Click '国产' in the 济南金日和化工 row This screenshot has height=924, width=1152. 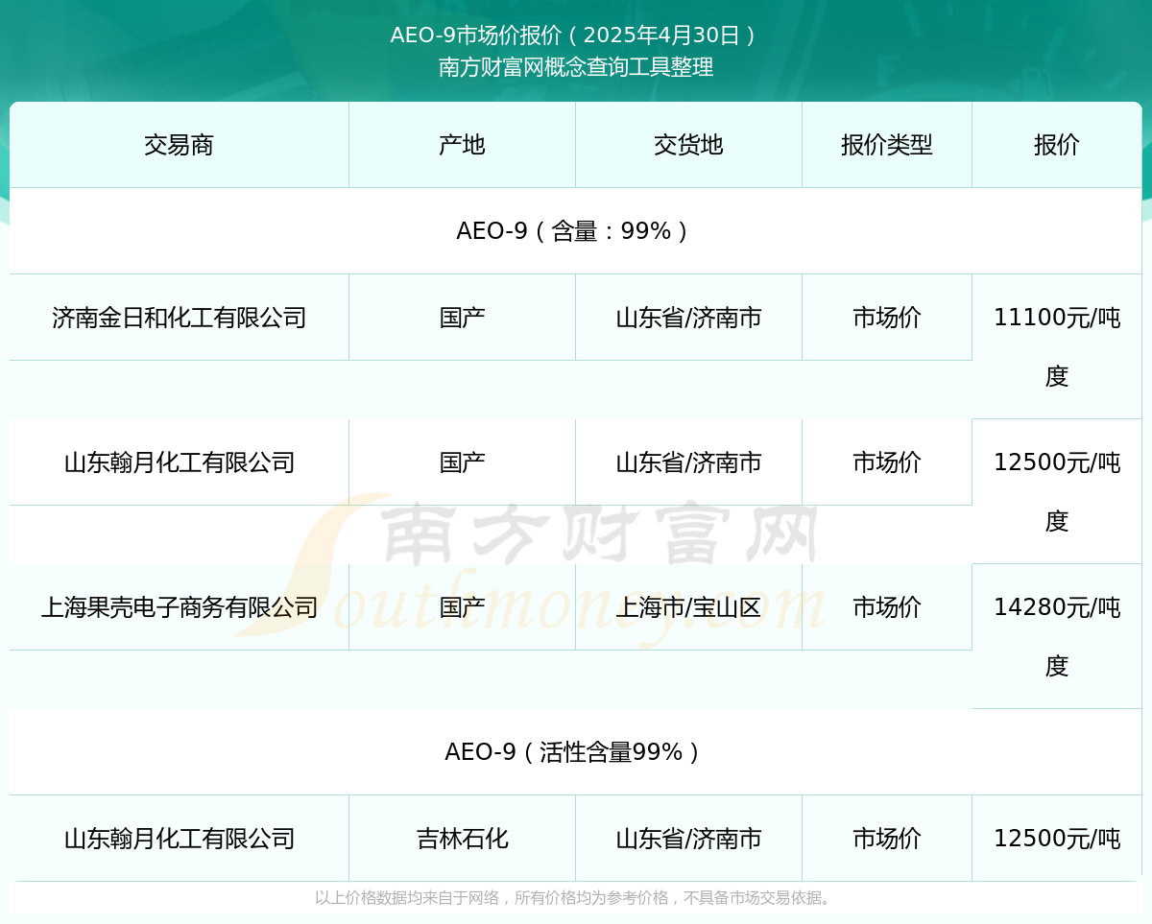(462, 318)
